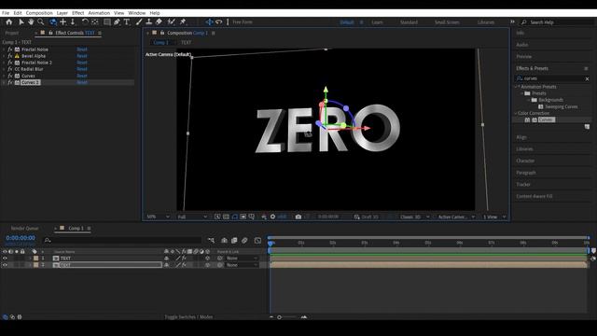Select the Dolly camera tool
This screenshot has height=336, width=597.
coord(73,22)
